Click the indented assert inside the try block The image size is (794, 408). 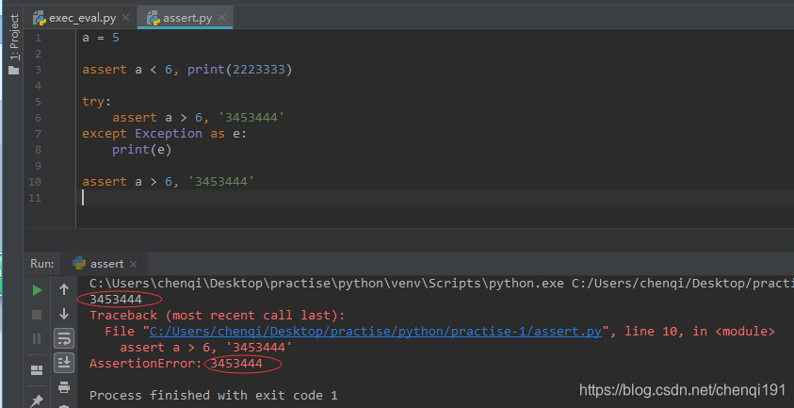(x=198, y=118)
